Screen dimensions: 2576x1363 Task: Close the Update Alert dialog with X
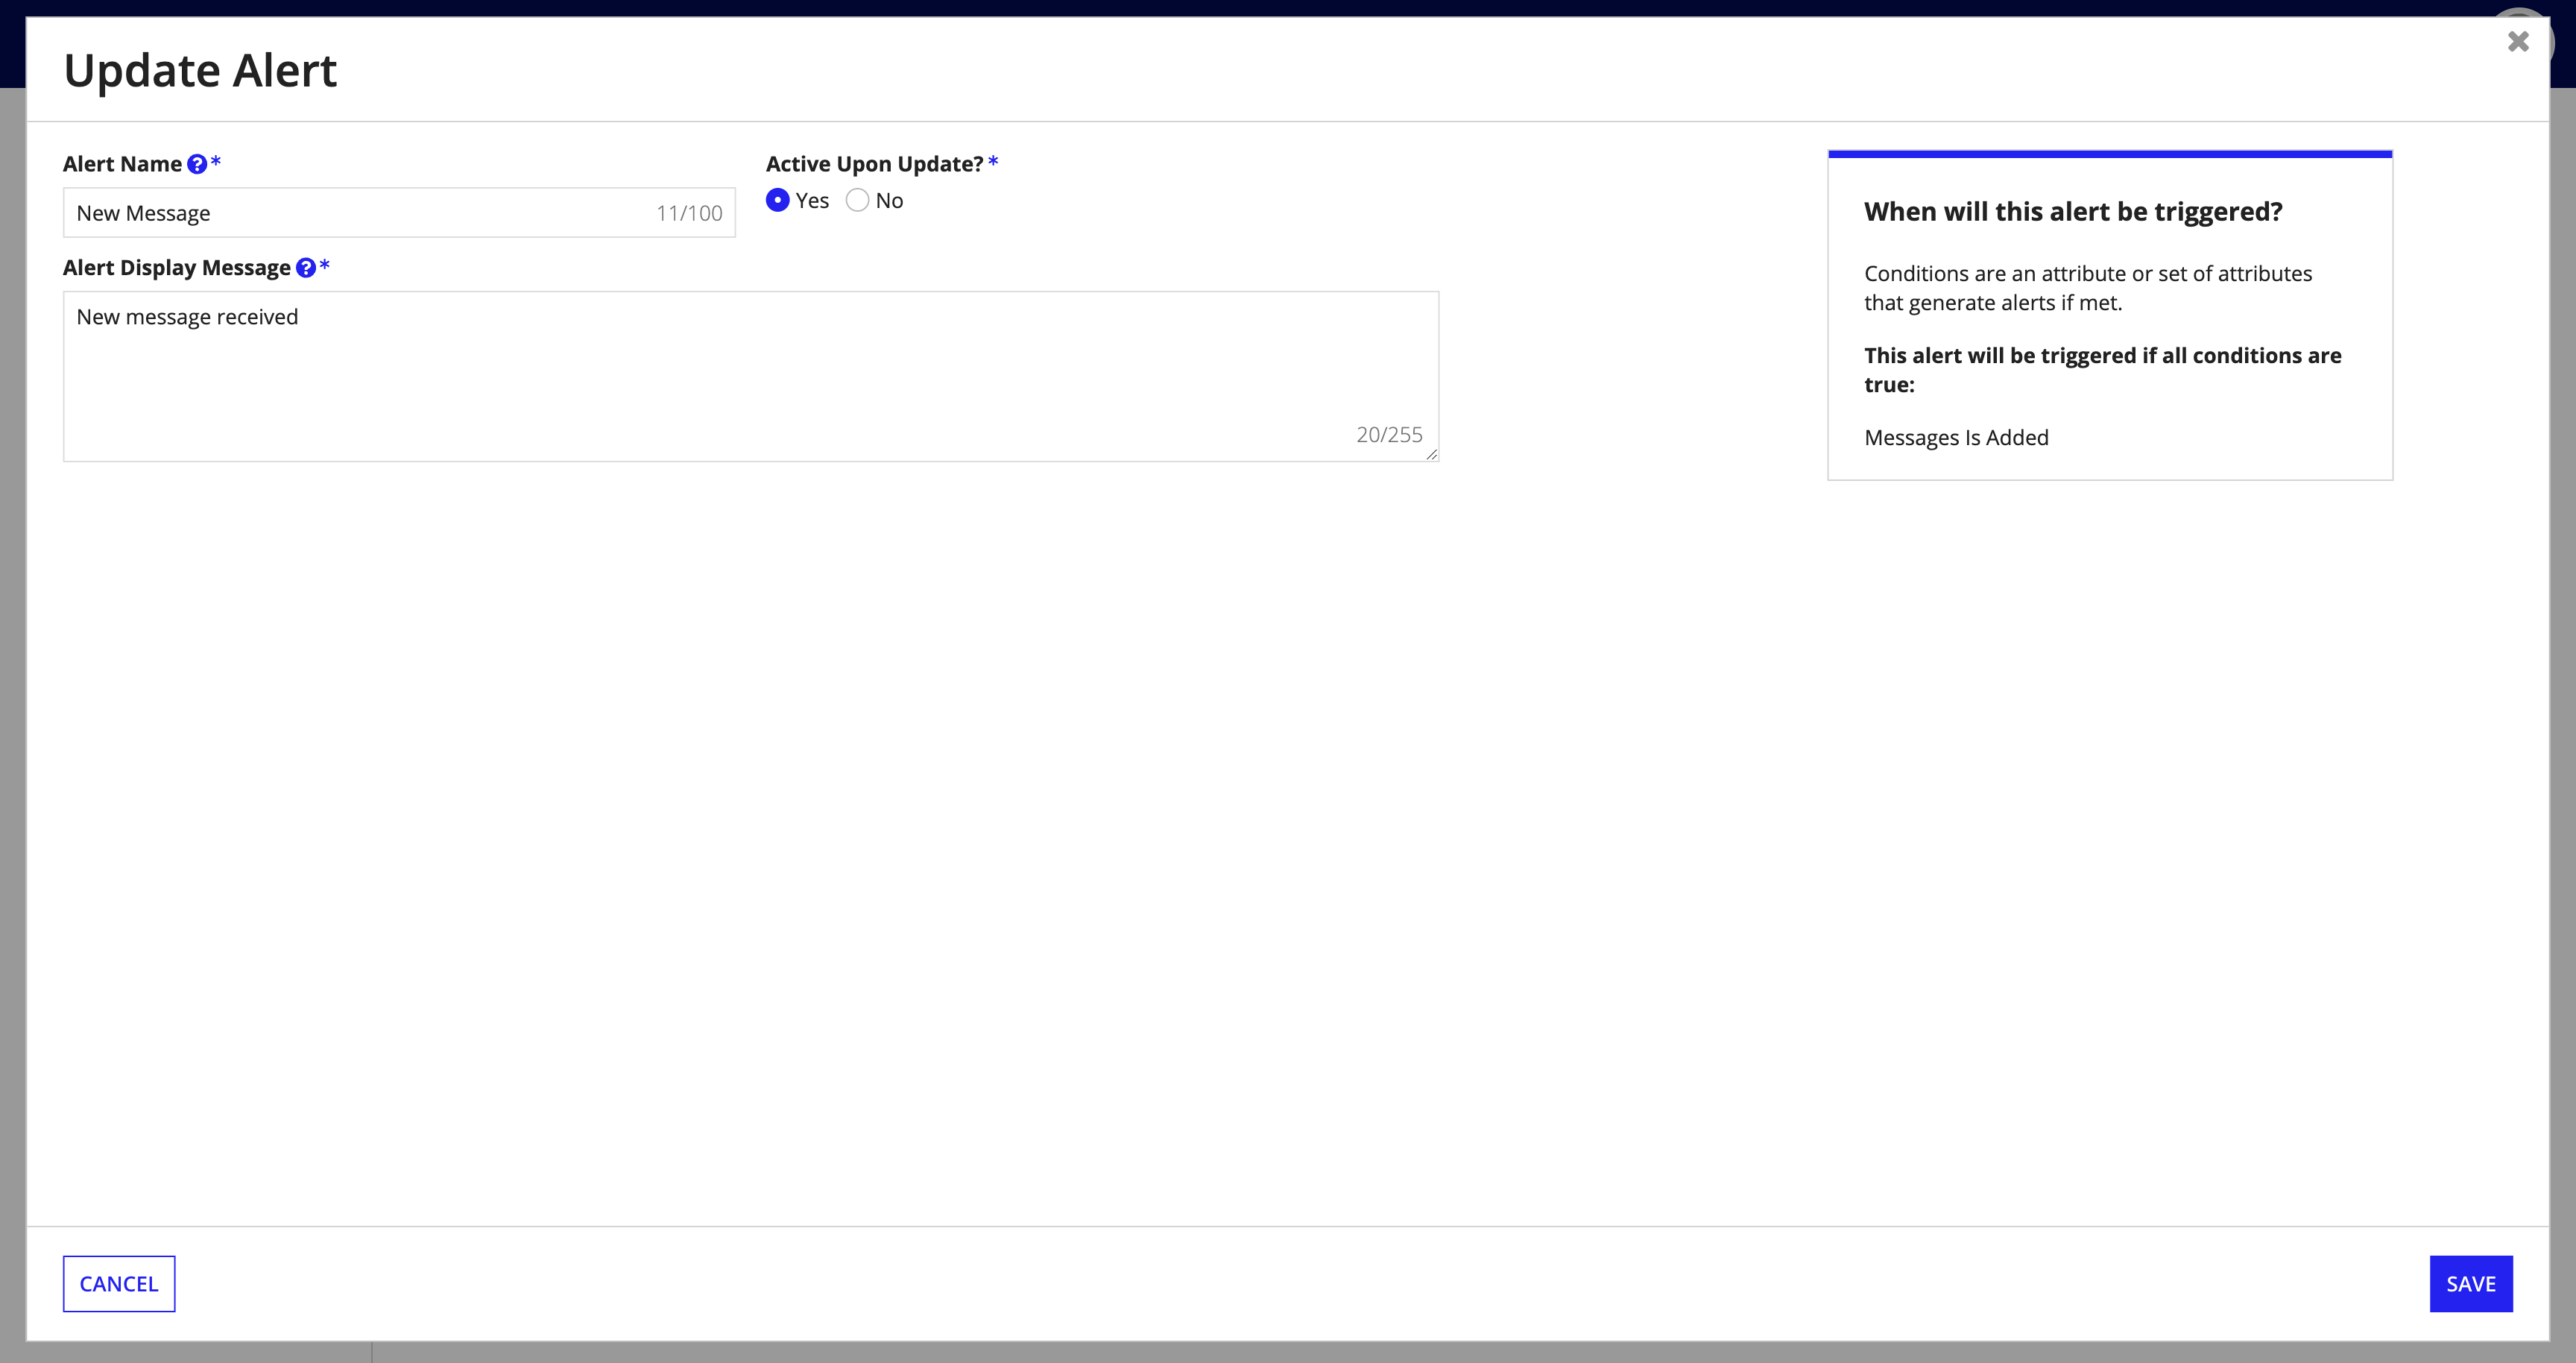tap(2518, 42)
